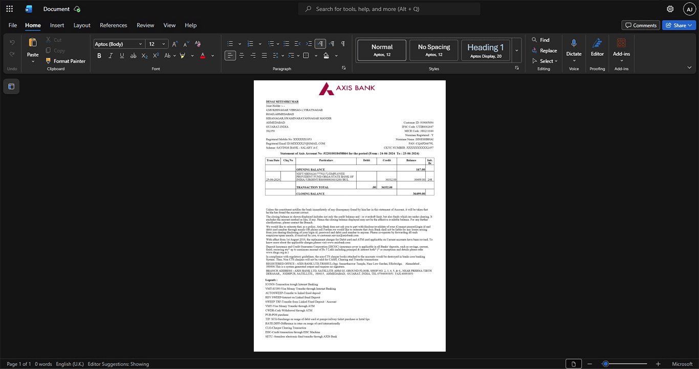Toggle superscript formatting
Image resolution: width=699 pixels, height=369 pixels.
click(156, 55)
